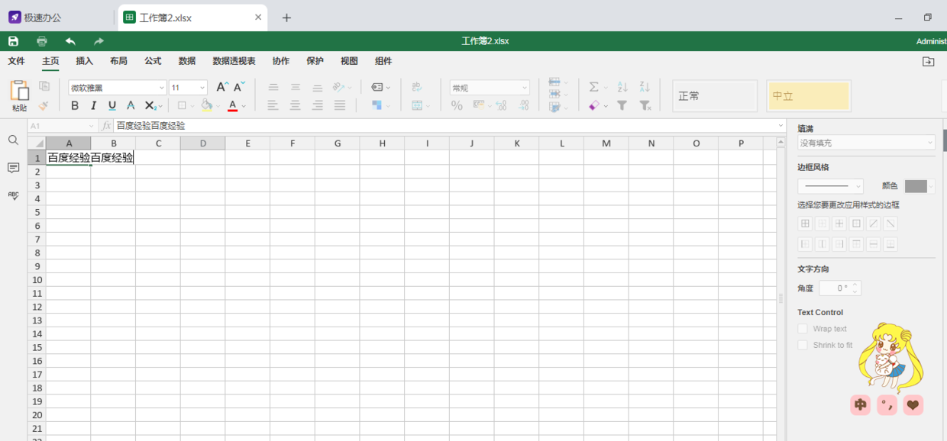Click the save icon in the title bar

(13, 41)
